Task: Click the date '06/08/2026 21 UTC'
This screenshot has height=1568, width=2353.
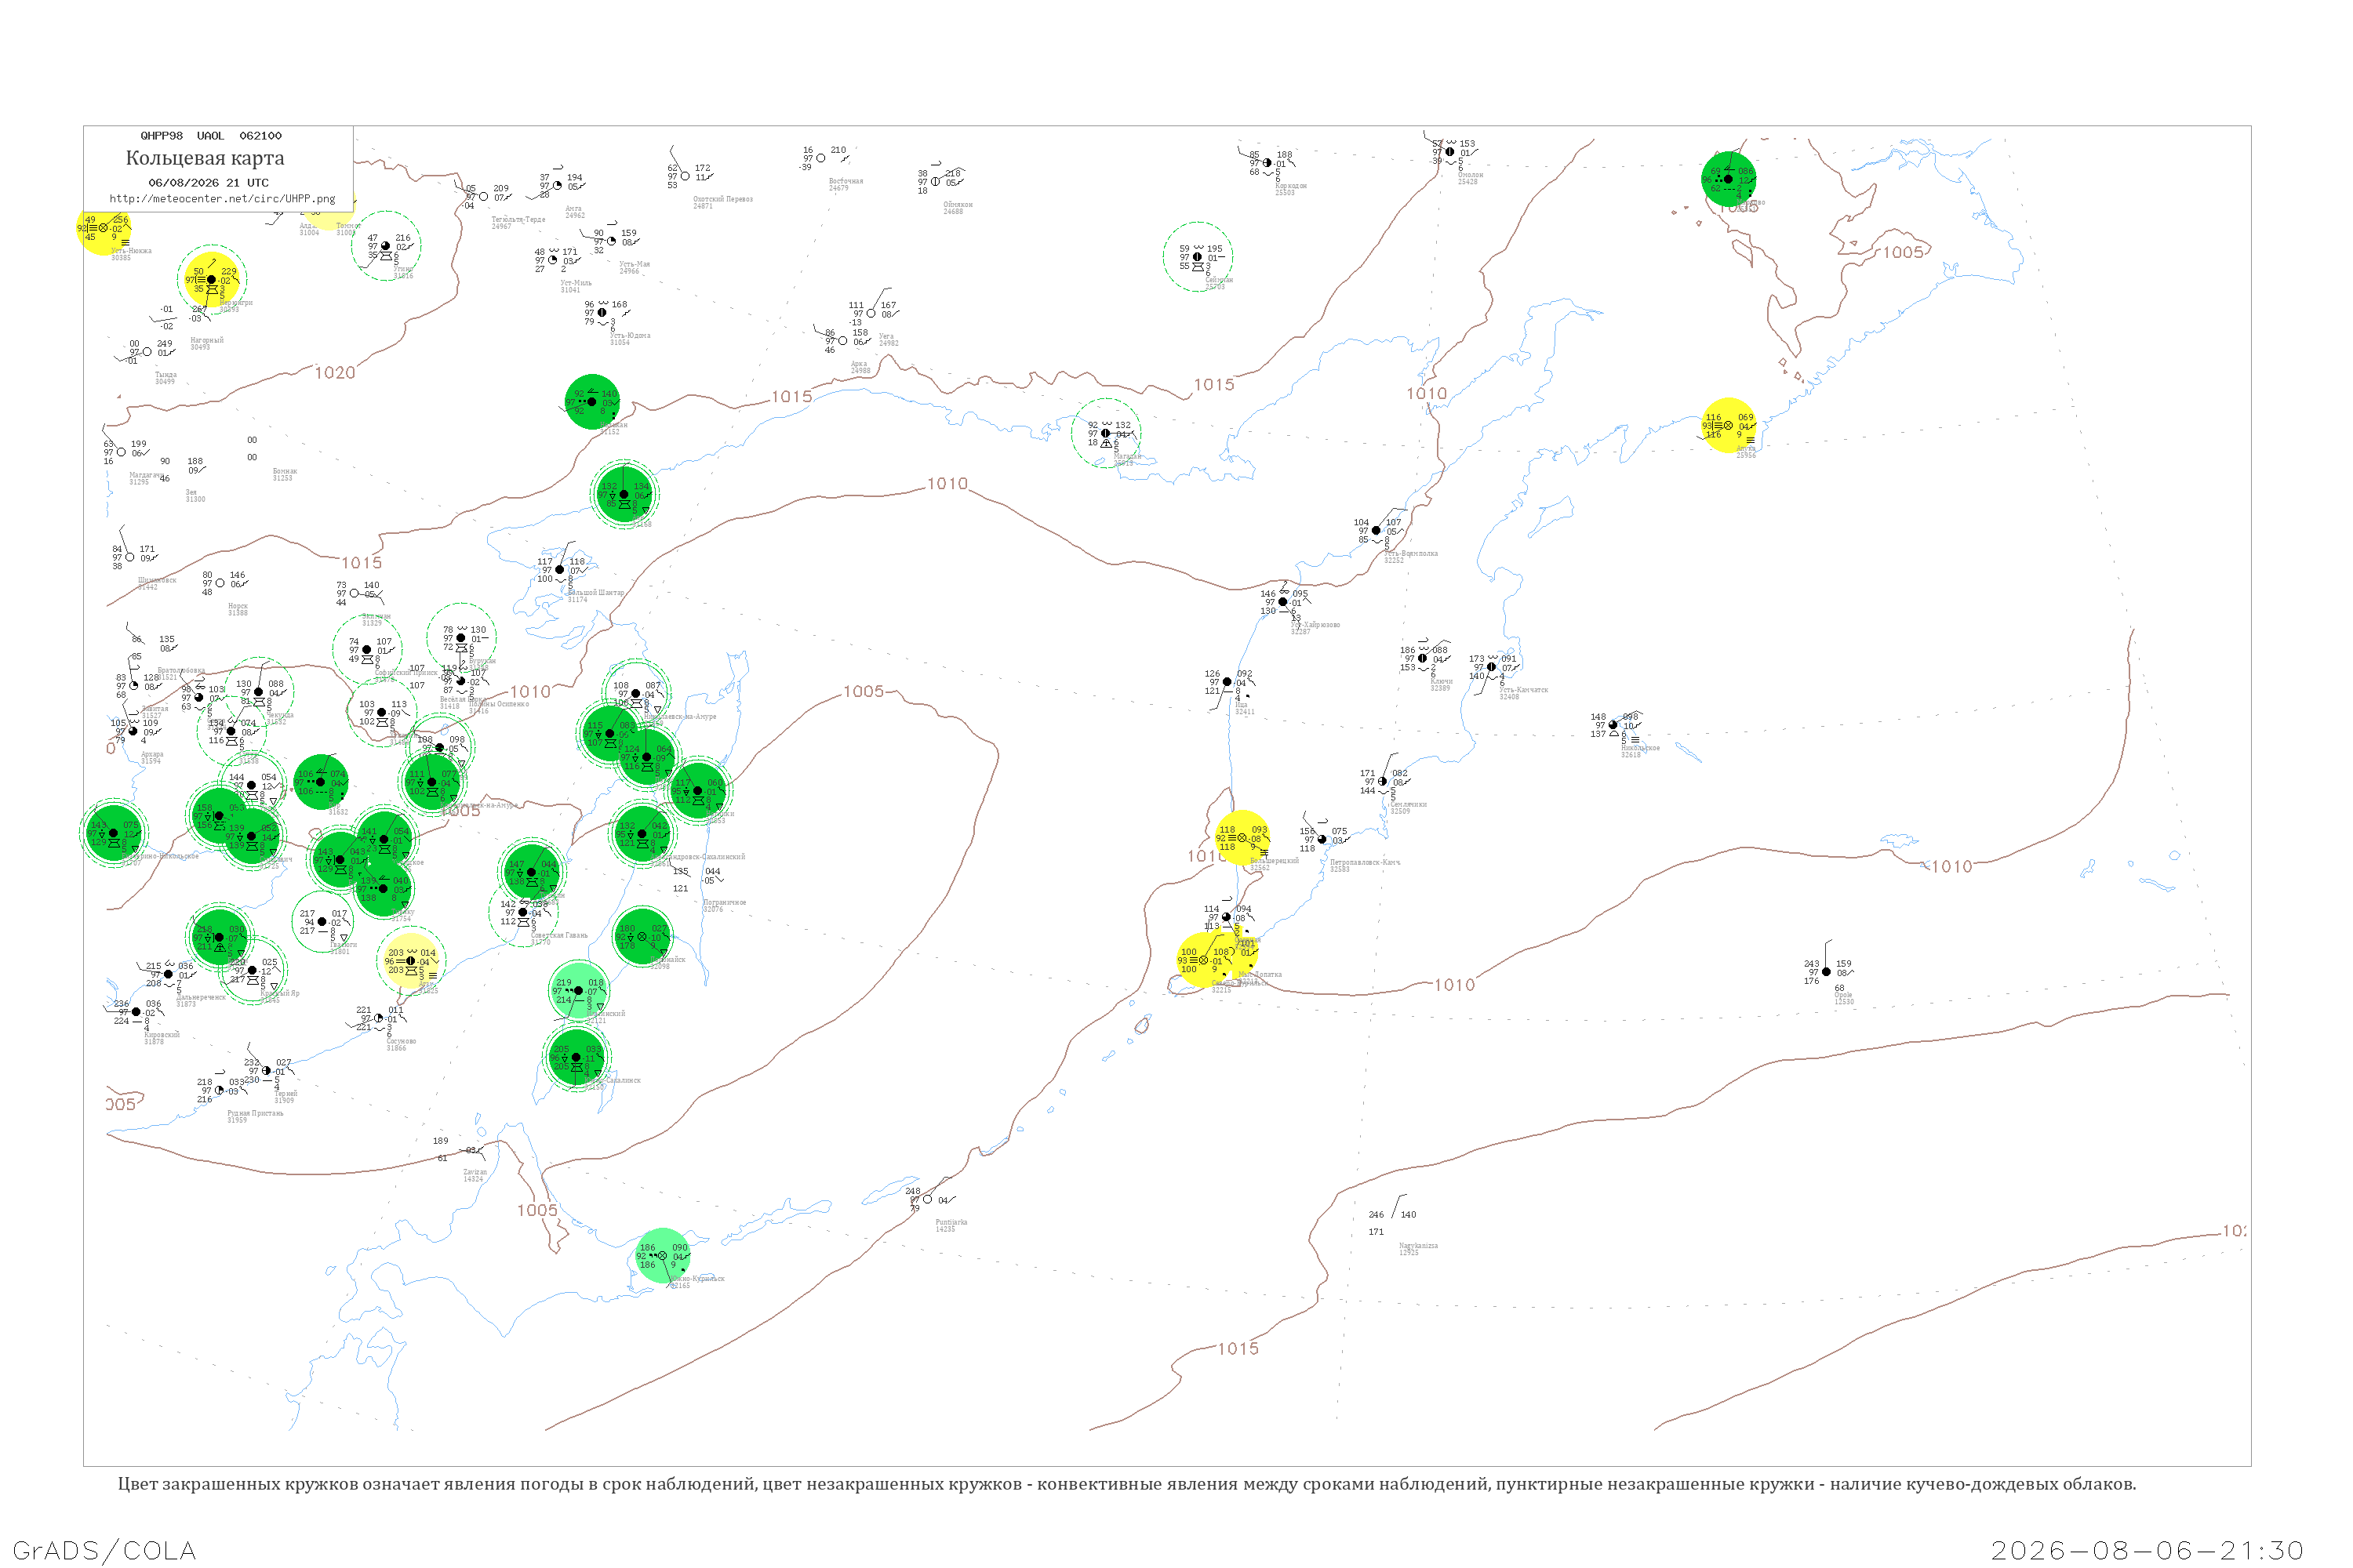Action: click(208, 183)
